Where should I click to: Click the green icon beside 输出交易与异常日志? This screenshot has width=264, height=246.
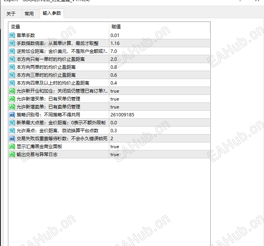[12, 155]
